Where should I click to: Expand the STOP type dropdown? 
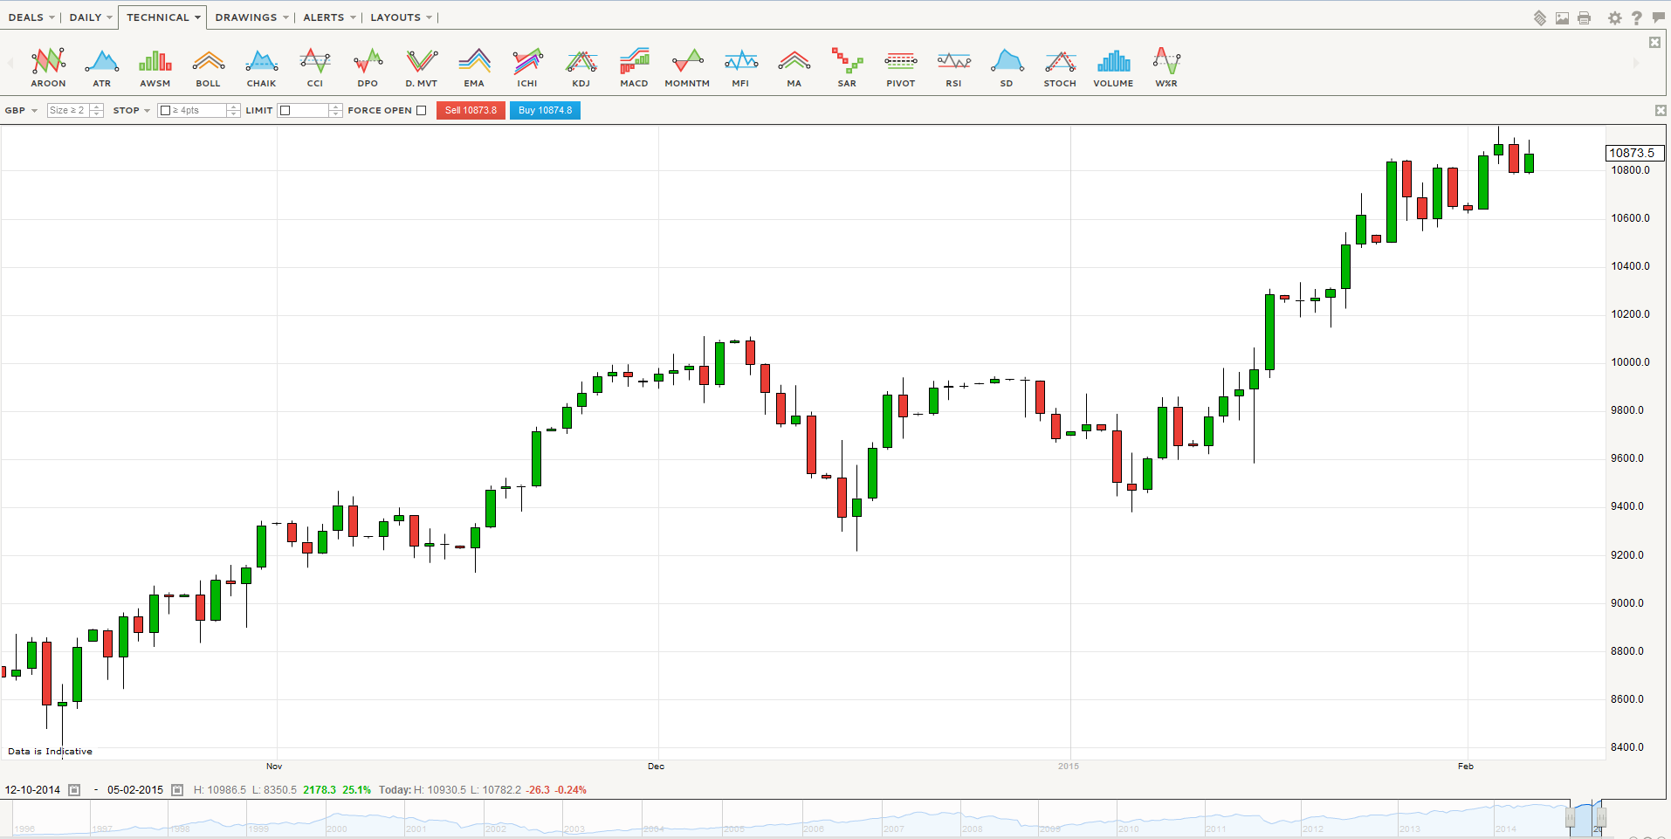[x=131, y=111]
